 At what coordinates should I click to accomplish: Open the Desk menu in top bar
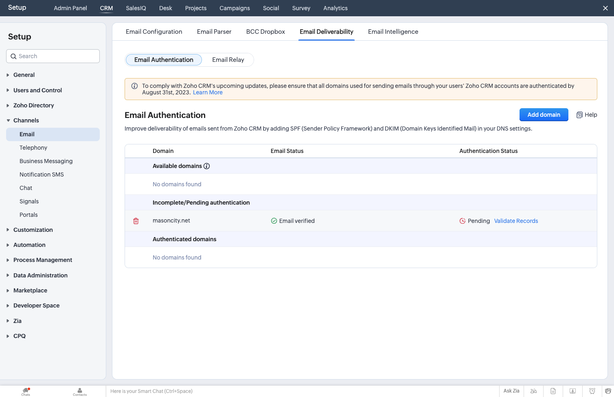165,8
